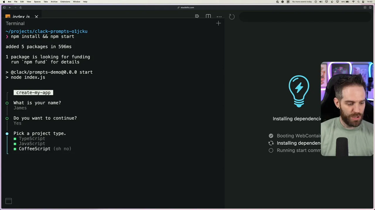This screenshot has height=210, width=375.
Task: Open the View menu
Action: 29,2
